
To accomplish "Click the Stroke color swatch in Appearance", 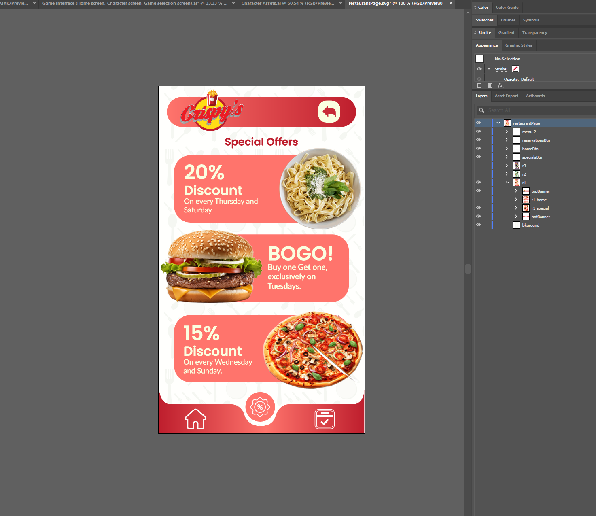I will [515, 69].
